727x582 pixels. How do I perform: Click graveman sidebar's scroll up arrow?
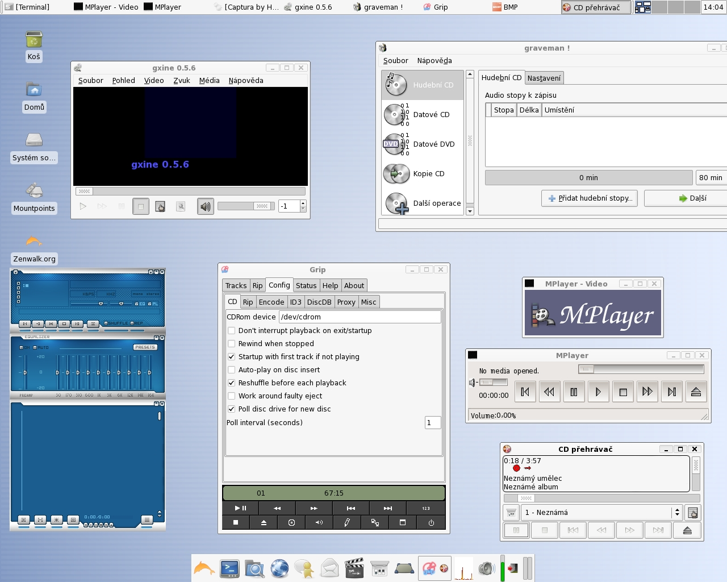click(470, 74)
